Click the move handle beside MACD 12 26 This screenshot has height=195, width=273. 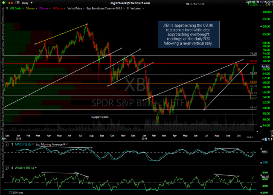[12, 144]
